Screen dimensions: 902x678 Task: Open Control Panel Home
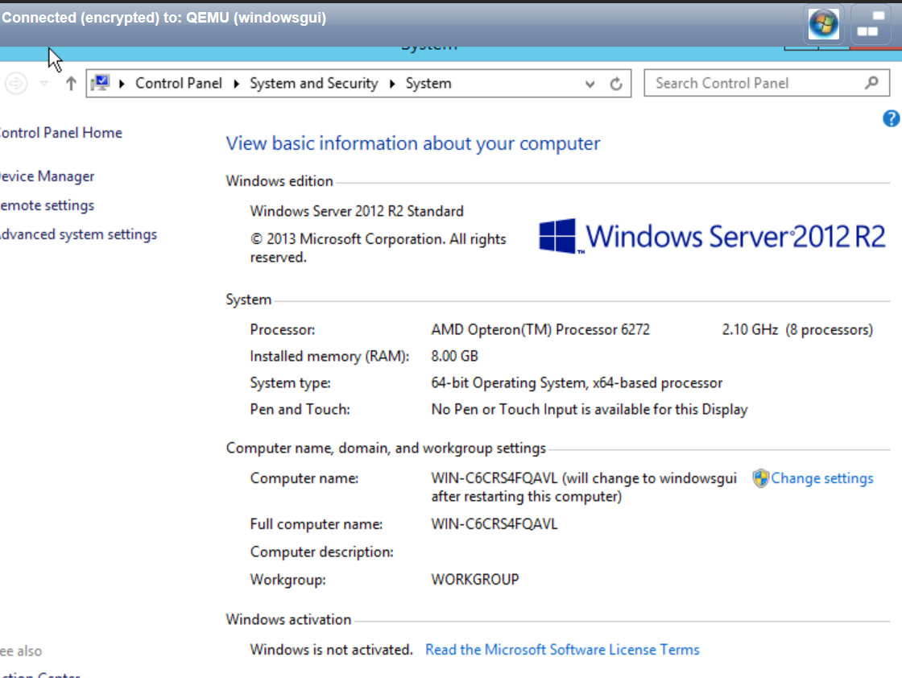[x=60, y=133]
